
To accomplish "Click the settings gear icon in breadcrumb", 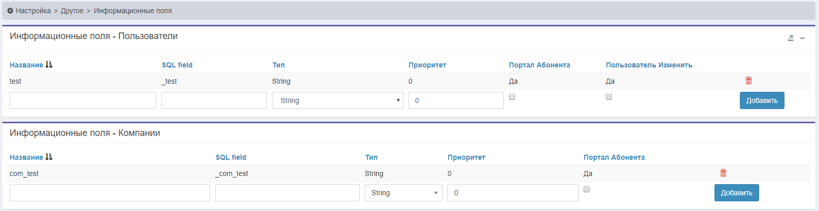I will point(10,11).
